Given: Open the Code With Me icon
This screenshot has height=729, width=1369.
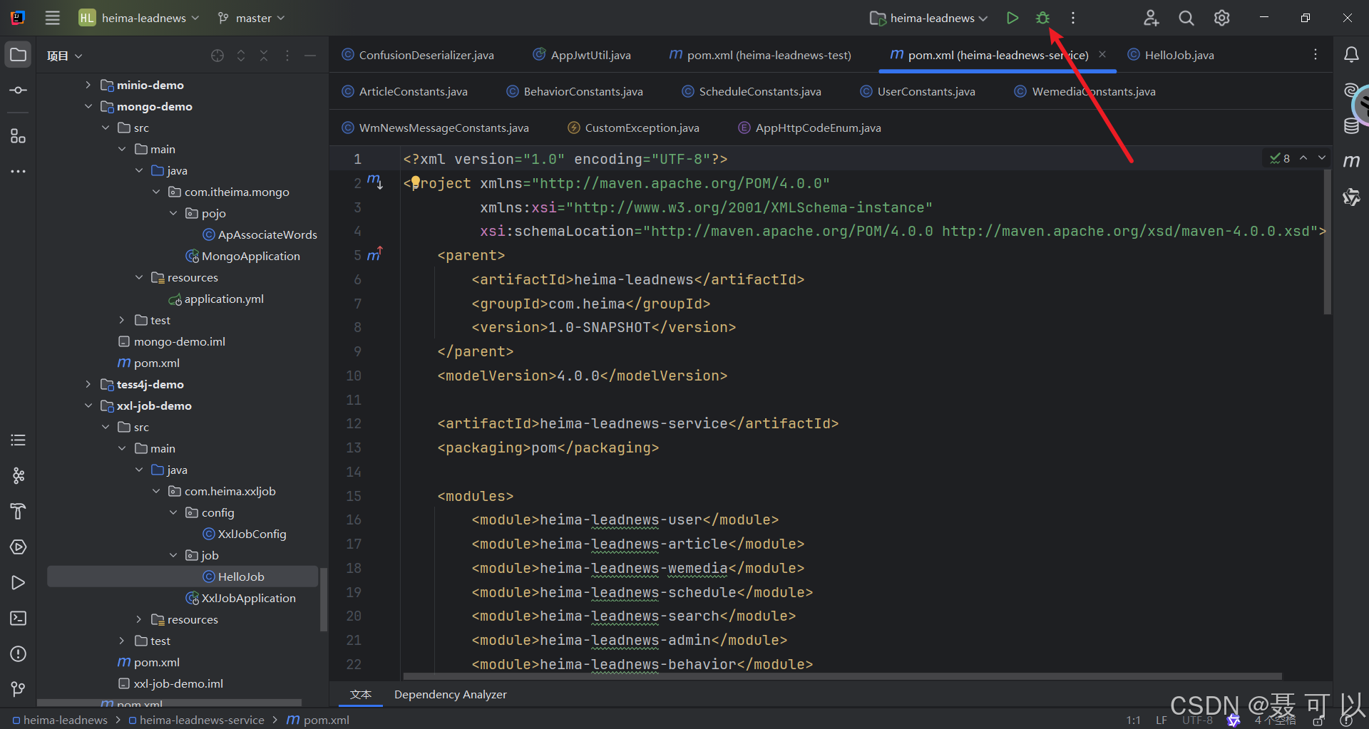Looking at the screenshot, I should [1151, 18].
